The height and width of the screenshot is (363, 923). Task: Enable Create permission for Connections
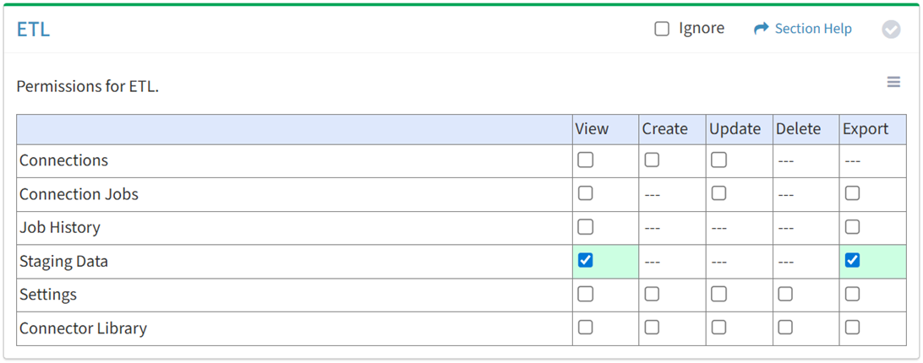click(652, 160)
